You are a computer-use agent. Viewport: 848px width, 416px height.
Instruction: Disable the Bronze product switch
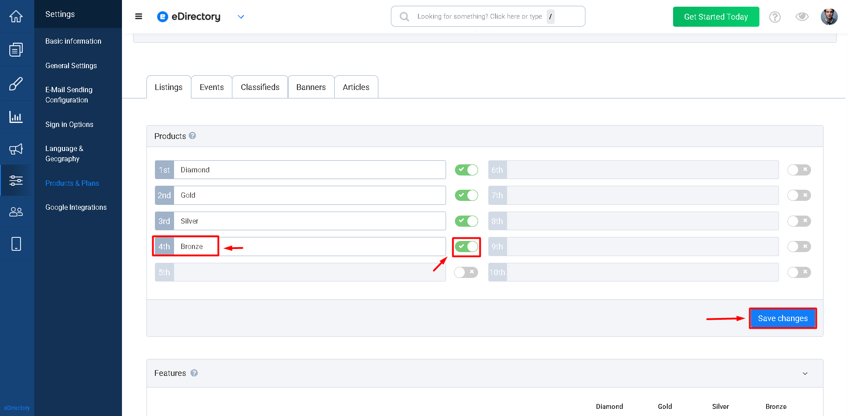[x=467, y=246]
